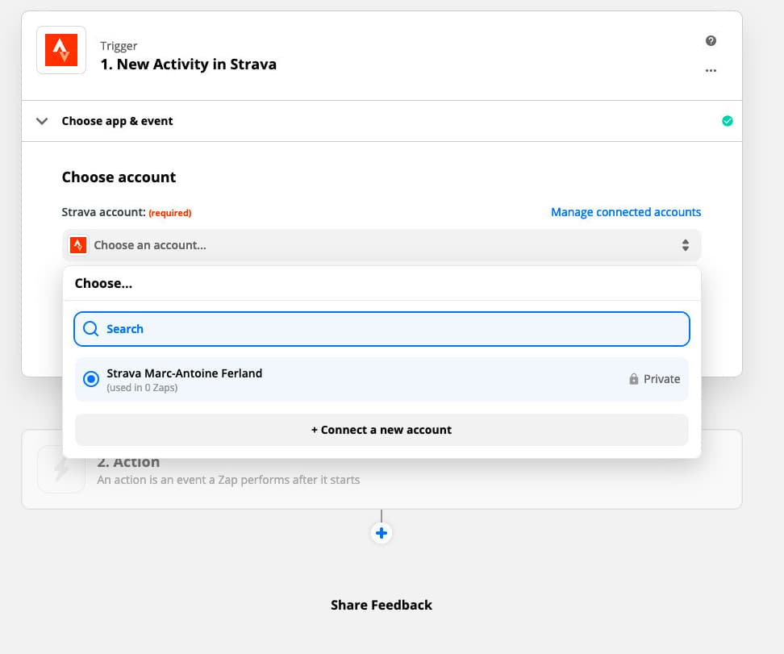Click inside the account search field

click(323, 329)
